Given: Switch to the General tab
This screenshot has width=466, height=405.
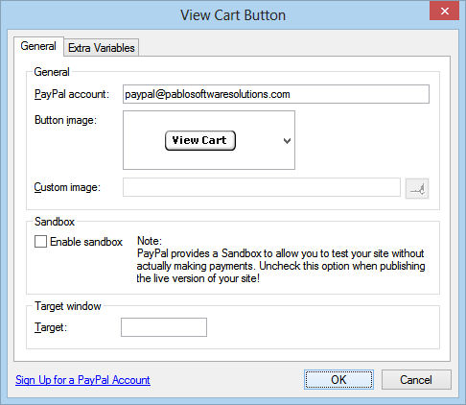Looking at the screenshot, I should tap(38, 46).
